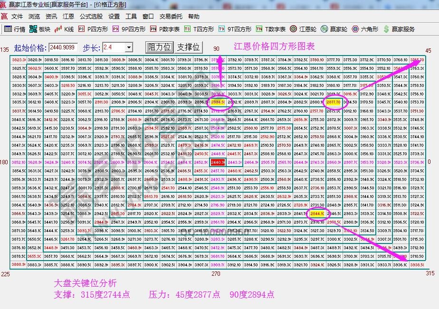Image resolution: width=439 pixels, height=309 pixels.
Task: Expand the 步长 step size dropdown
Action: [x=130, y=47]
